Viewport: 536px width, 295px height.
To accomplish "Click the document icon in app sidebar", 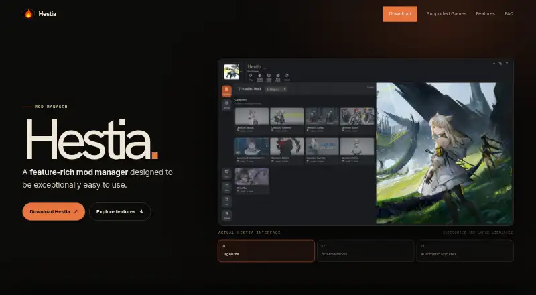I will [x=226, y=201].
